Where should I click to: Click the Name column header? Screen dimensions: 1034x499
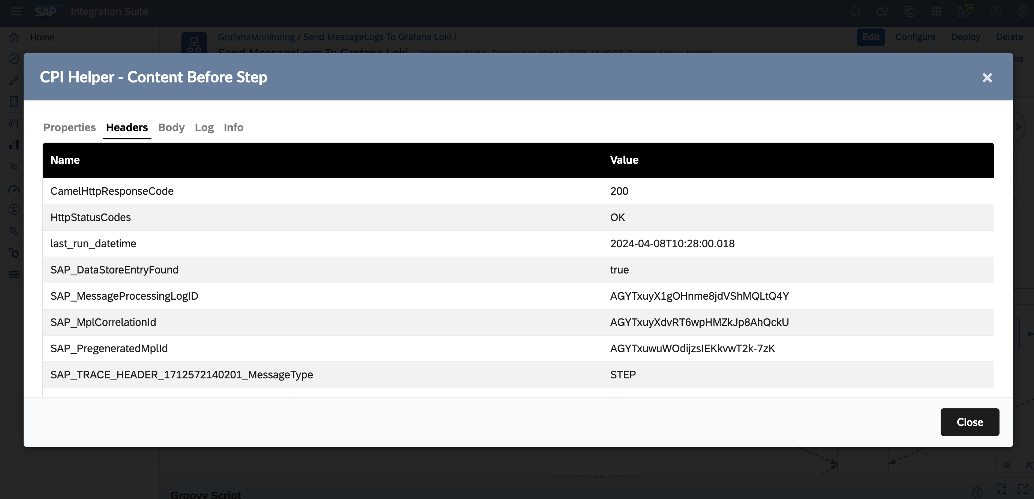pyautogui.click(x=65, y=160)
